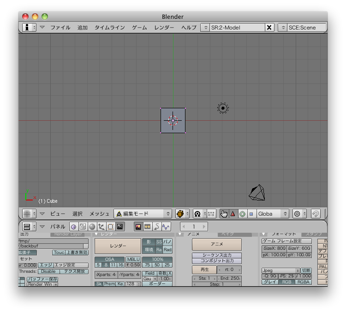This screenshot has height=312, width=346.
Task: Set render size to 75 percent
Action: [x=148, y=265]
